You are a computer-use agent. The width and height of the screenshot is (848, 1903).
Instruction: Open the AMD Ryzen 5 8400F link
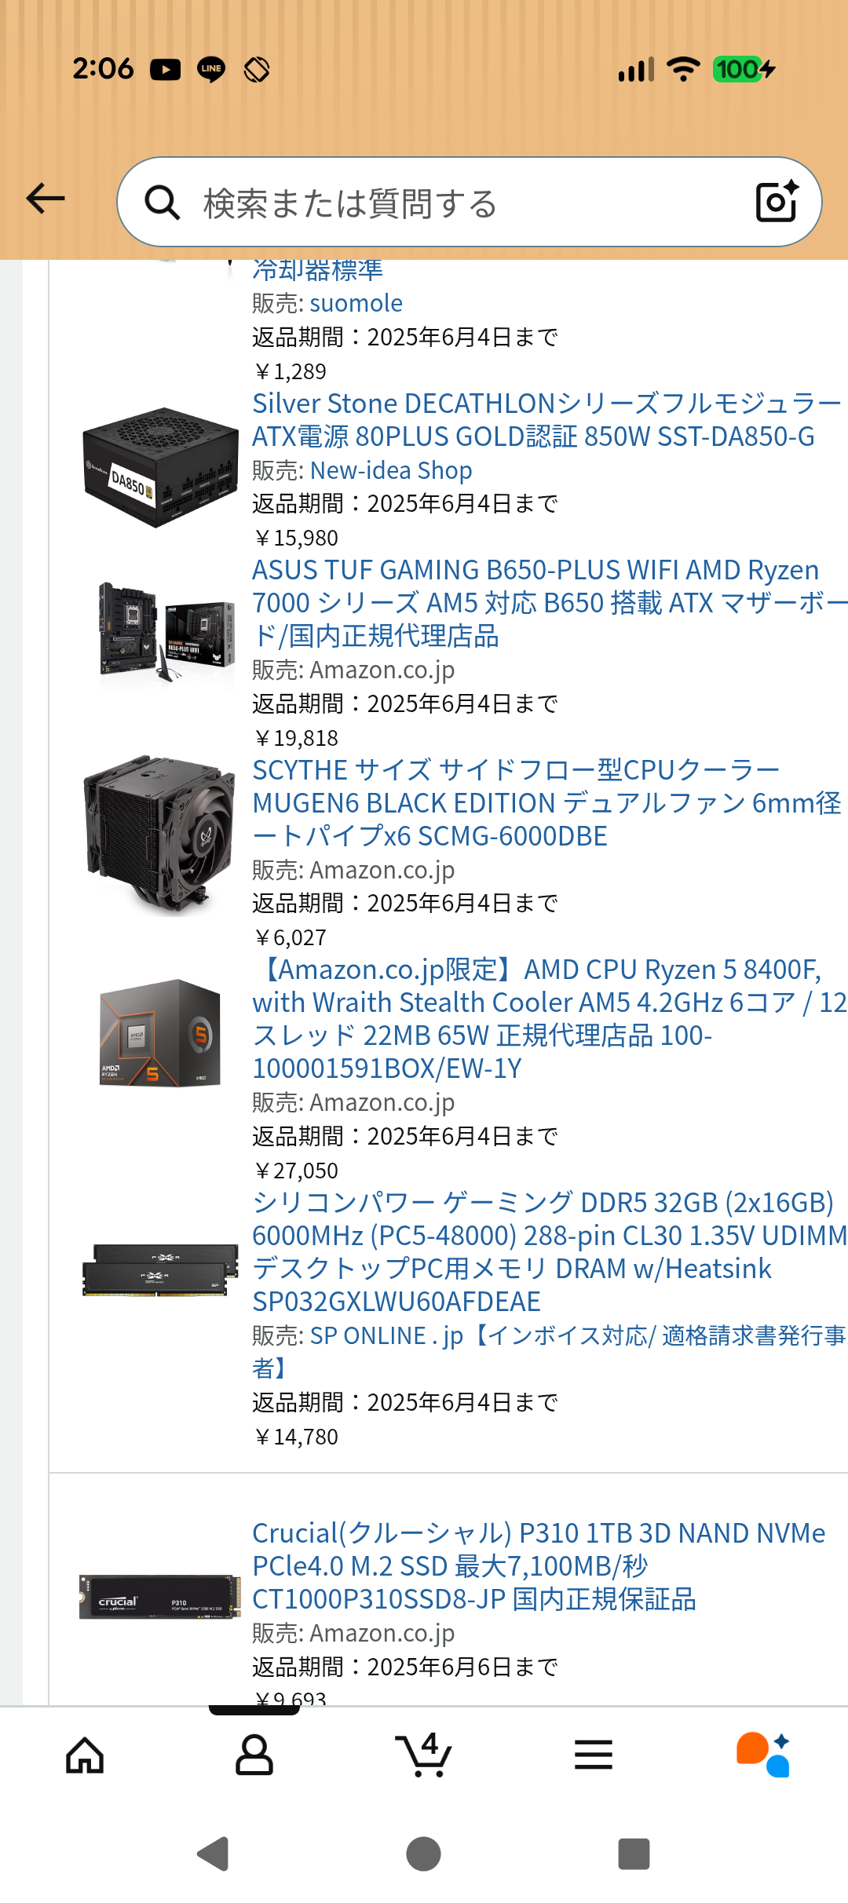550,1019
